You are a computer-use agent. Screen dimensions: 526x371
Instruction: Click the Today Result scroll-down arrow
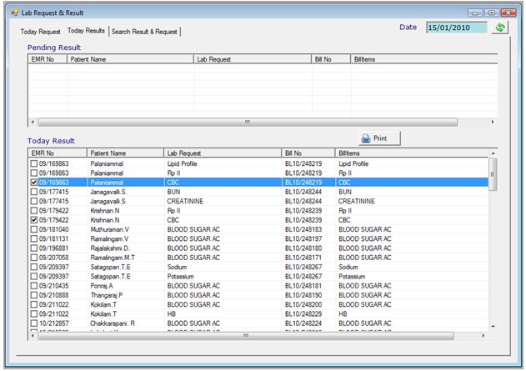click(x=493, y=326)
